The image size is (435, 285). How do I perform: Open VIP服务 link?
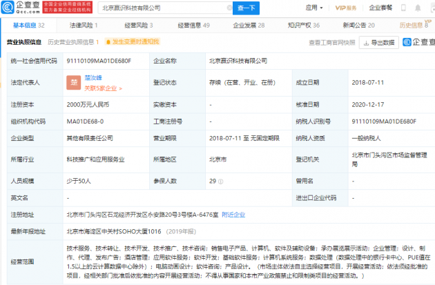pyautogui.click(x=346, y=8)
